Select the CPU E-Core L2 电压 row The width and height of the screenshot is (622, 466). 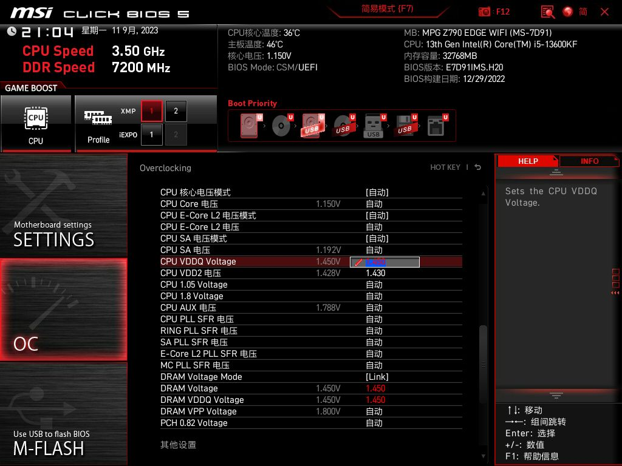(311, 227)
